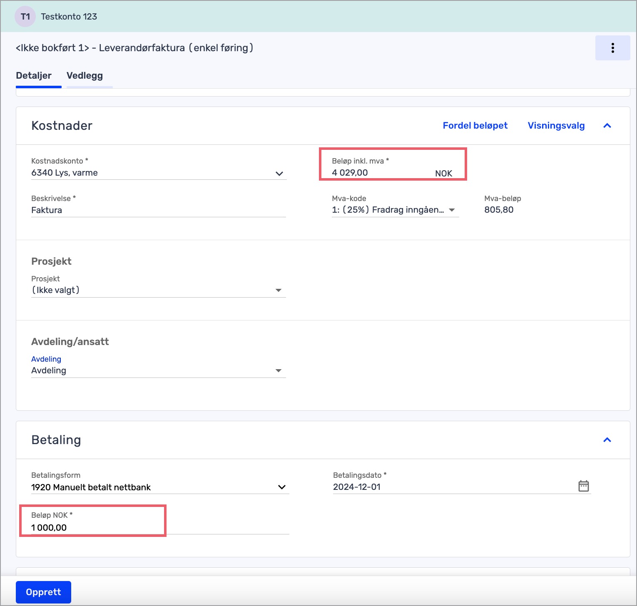Collapse the Kostnader section
The height and width of the screenshot is (606, 637).
coord(607,126)
